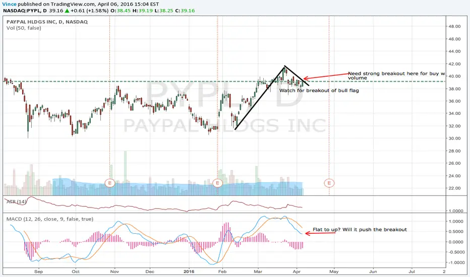Click the earnings marker near February
Image resolution: width=470 pixels, height=277 pixels.
217,183
